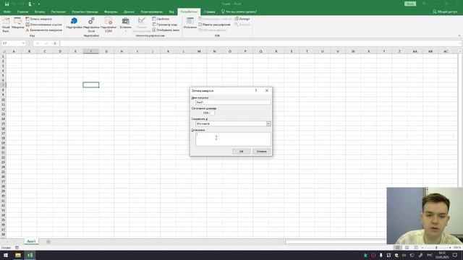Screen dimensions: 463x260
Task: Adjust the zoom slider in status bar
Action: point(436,248)
